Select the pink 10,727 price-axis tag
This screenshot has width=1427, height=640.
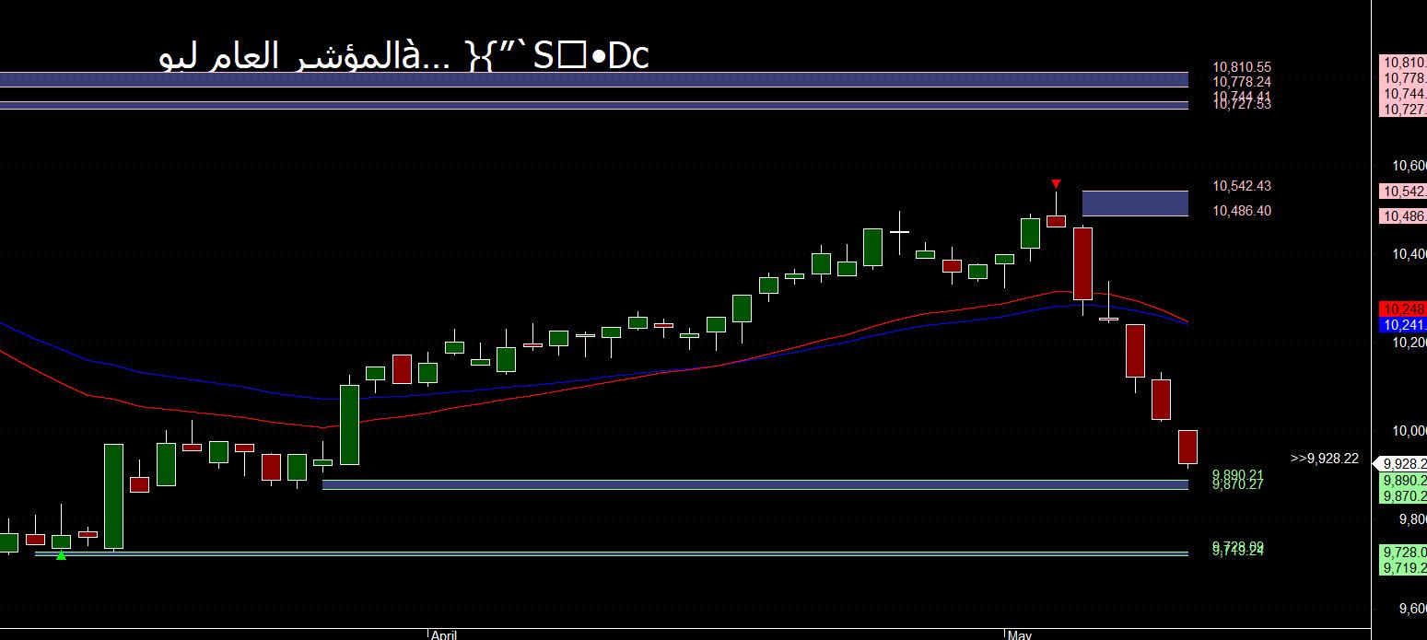click(1403, 109)
